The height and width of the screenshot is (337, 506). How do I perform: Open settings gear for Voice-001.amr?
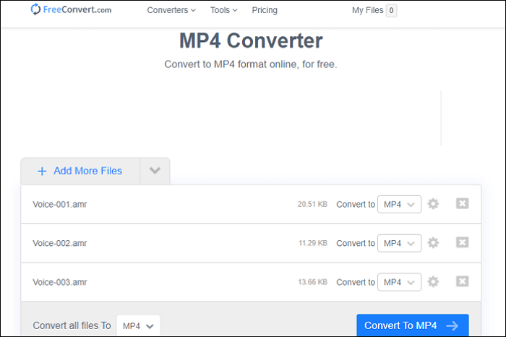point(433,204)
